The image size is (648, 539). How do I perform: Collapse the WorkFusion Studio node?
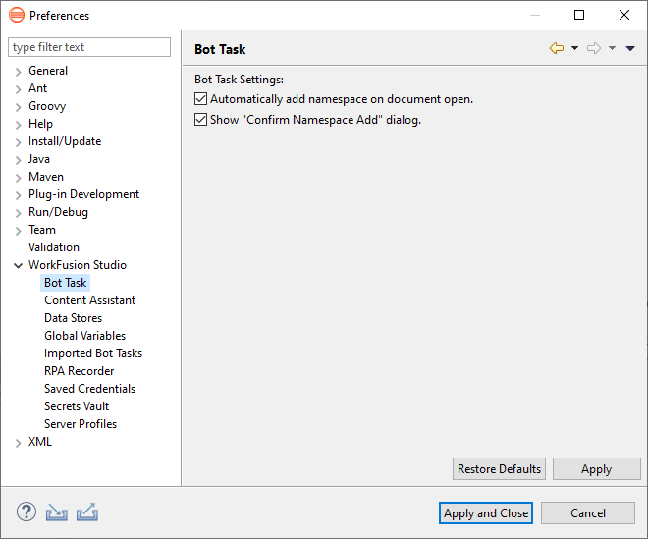point(18,265)
